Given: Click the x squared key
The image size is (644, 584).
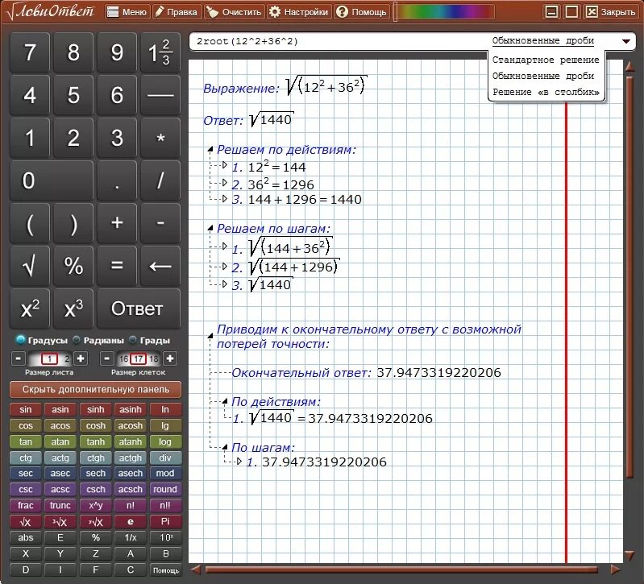Looking at the screenshot, I should click(30, 309).
